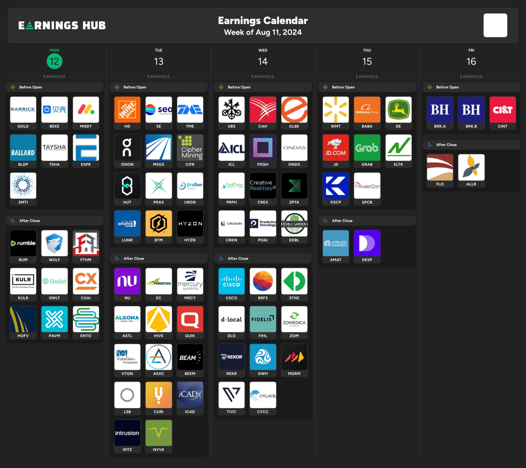Open the UBS earnings tile

coord(232,113)
